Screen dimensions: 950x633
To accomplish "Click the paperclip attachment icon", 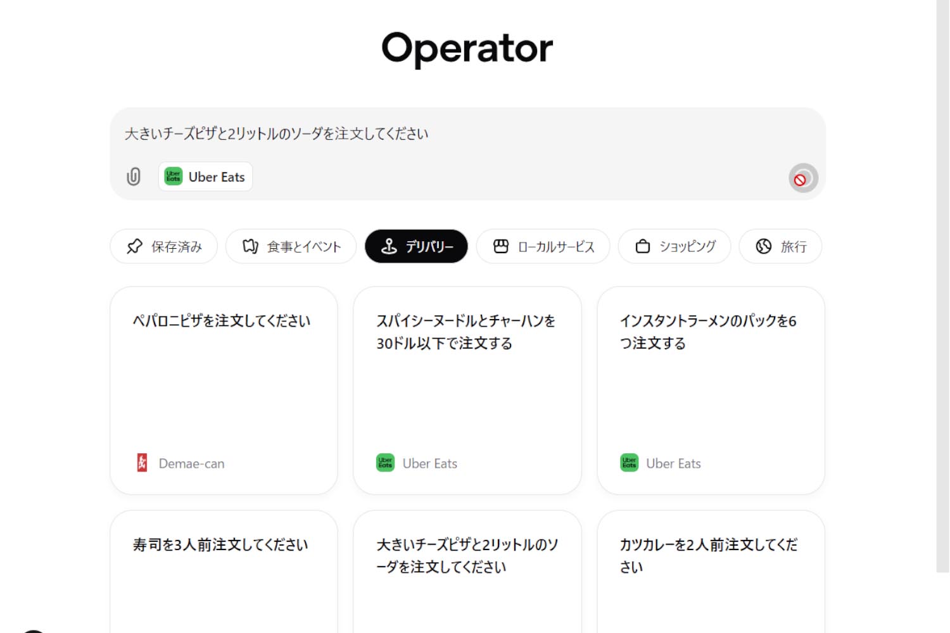I will [x=133, y=177].
